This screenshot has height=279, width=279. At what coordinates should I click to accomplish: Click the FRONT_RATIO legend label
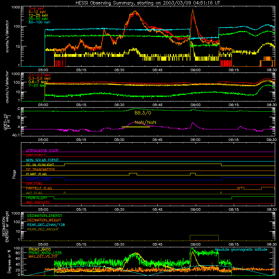tap(40, 249)
